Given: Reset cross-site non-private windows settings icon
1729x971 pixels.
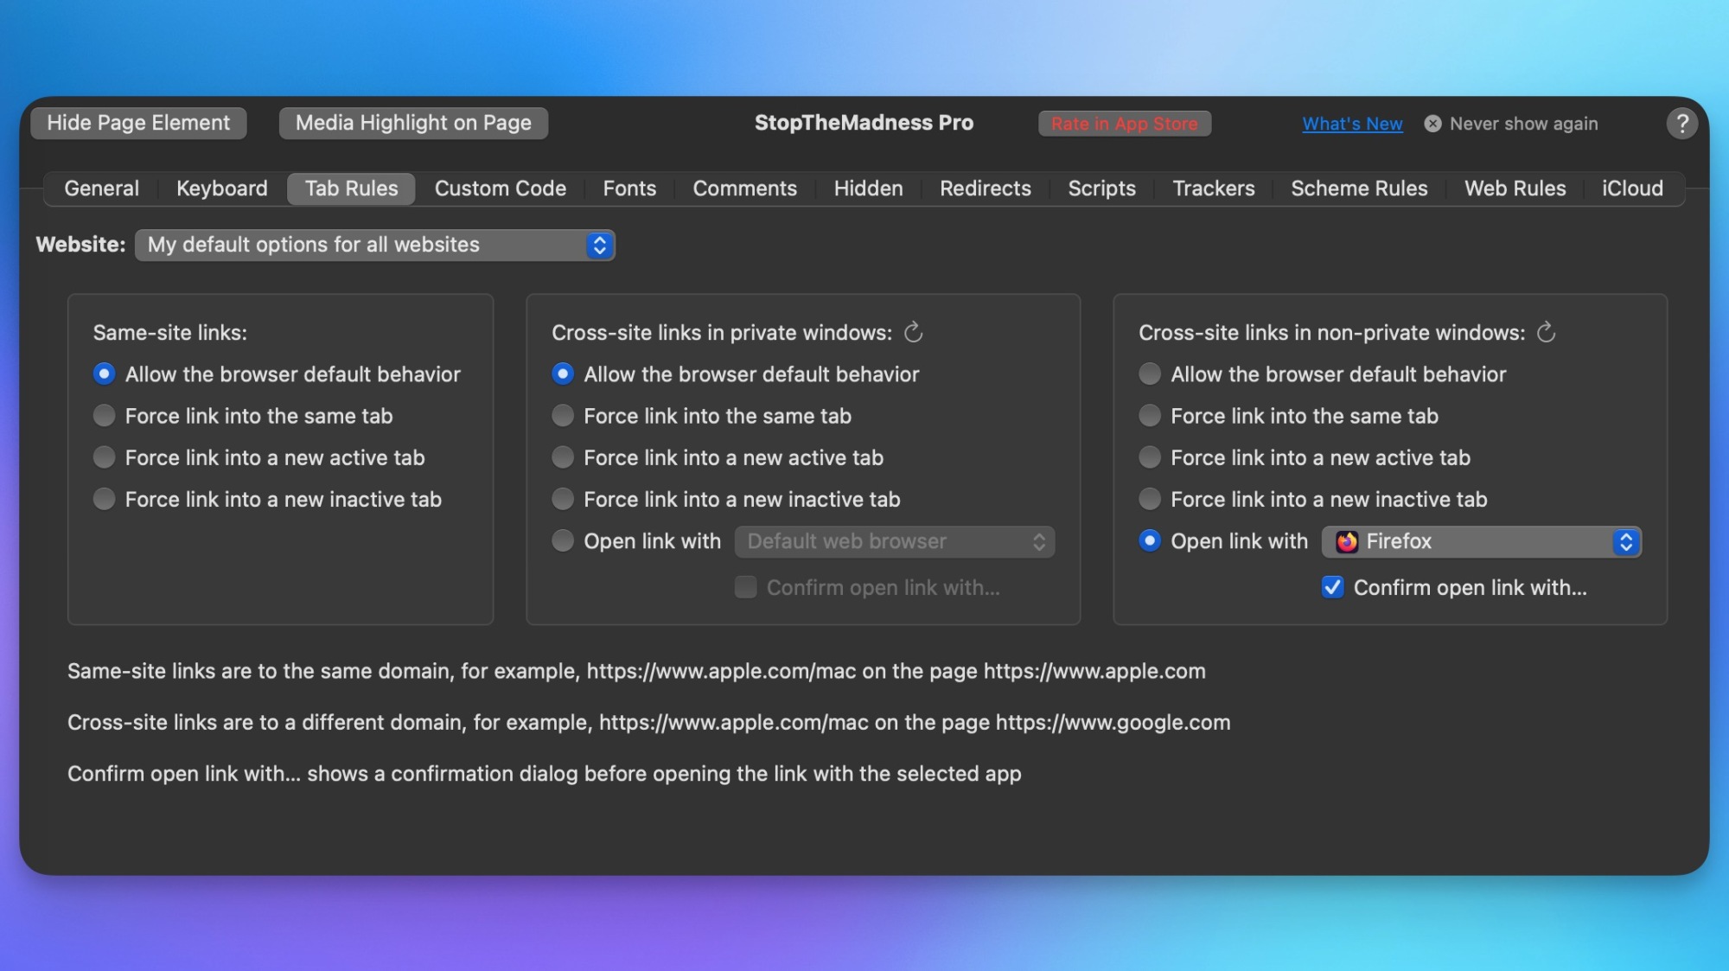Looking at the screenshot, I should click(1547, 332).
